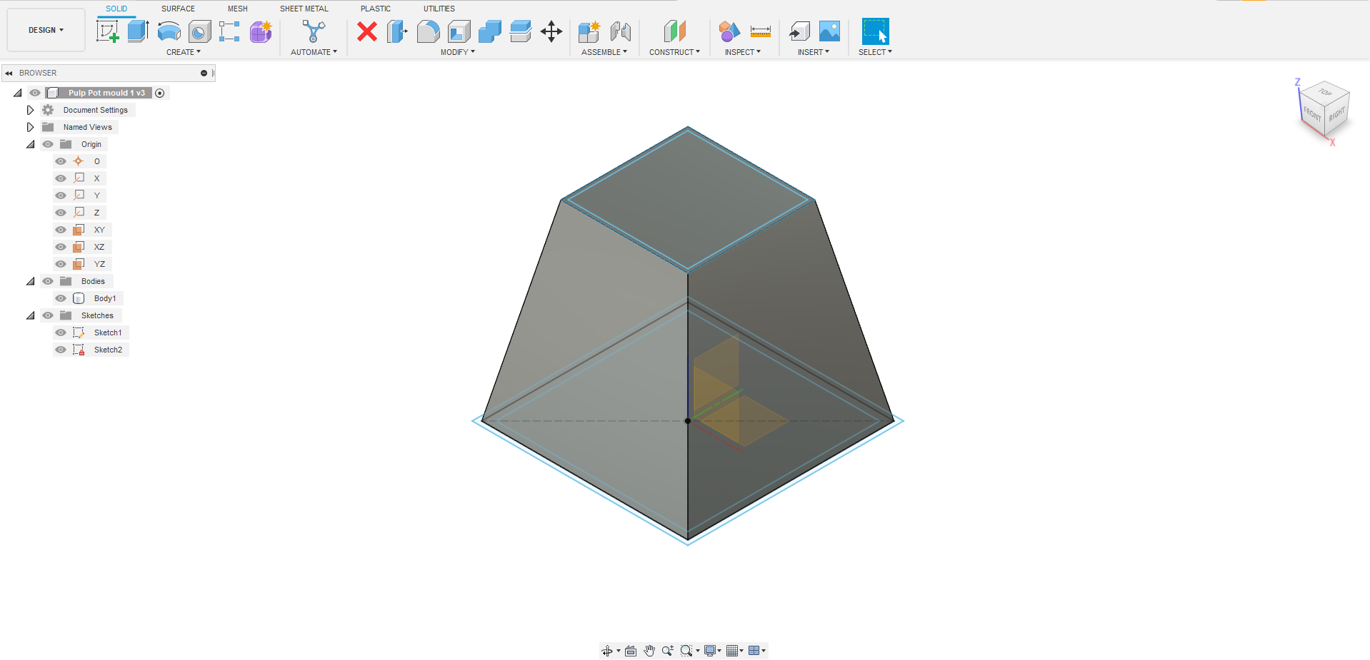
Task: Switch to the SURFACE tab
Action: tap(178, 9)
